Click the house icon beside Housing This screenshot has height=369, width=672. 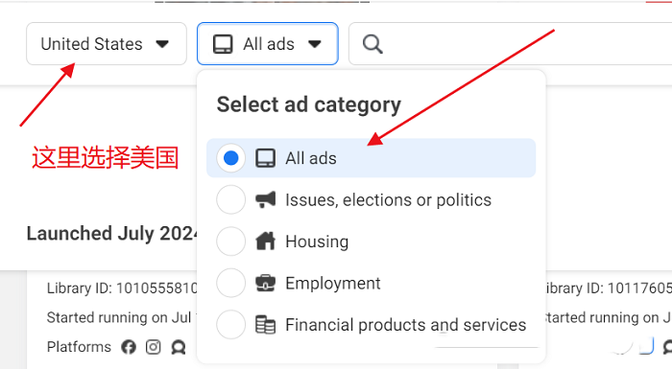(265, 241)
